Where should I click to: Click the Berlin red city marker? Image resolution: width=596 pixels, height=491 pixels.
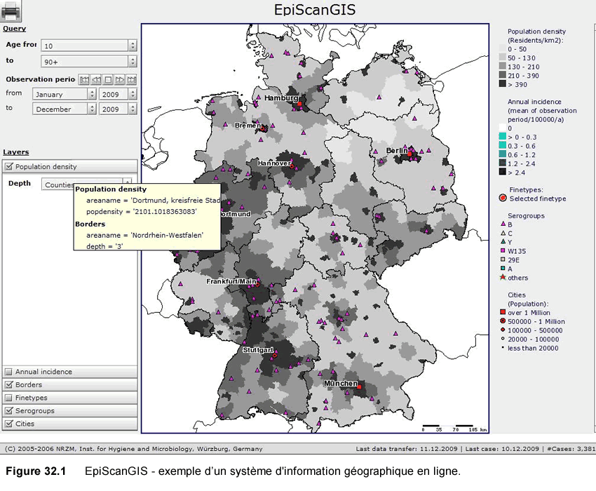(409, 154)
